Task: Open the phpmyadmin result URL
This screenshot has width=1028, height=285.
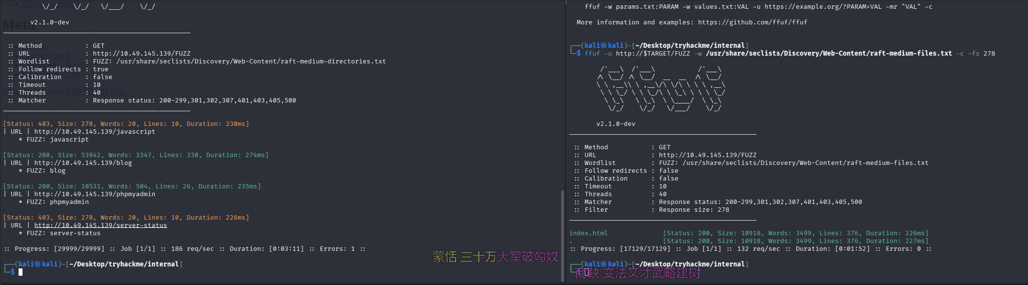Action: [94, 194]
